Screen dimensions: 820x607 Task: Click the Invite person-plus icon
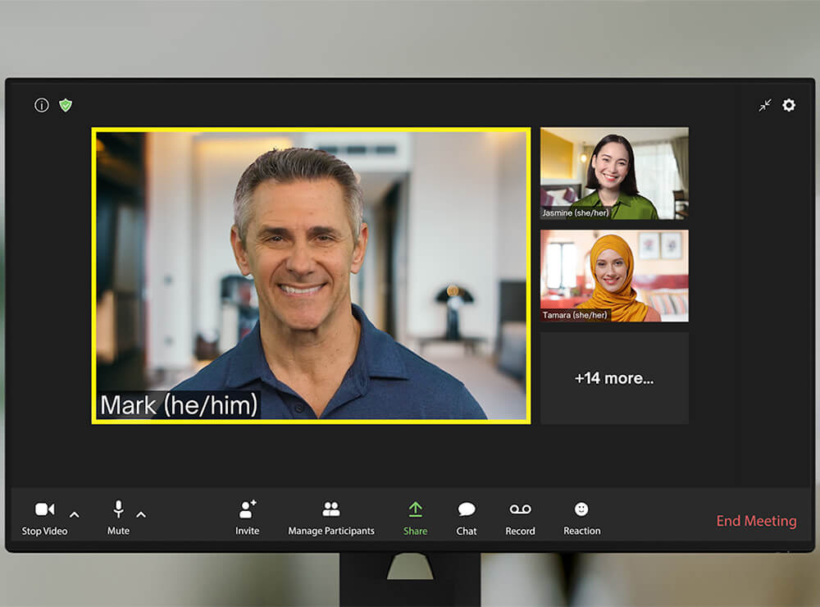pyautogui.click(x=248, y=509)
